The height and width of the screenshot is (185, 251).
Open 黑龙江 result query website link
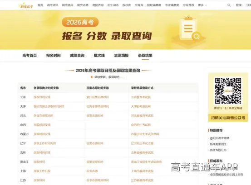(x=146, y=162)
